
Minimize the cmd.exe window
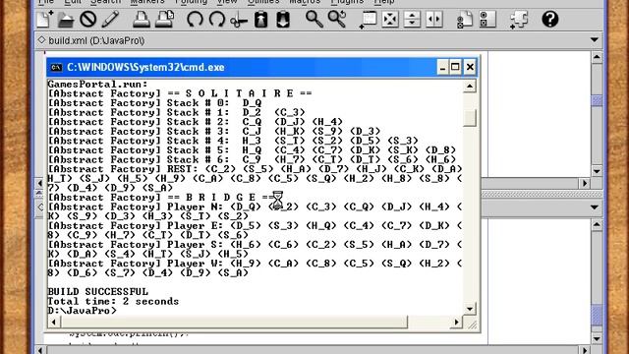pyautogui.click(x=442, y=67)
